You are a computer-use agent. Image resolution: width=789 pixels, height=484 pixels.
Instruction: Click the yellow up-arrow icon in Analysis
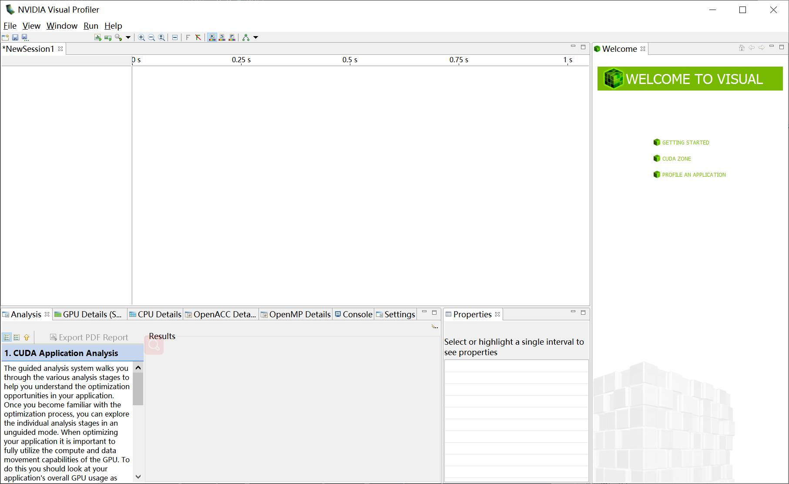(x=27, y=337)
